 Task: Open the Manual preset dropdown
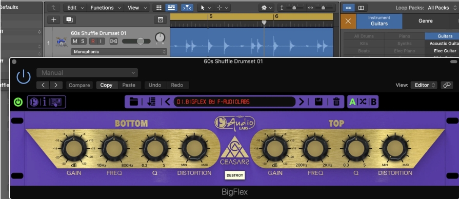click(x=87, y=73)
